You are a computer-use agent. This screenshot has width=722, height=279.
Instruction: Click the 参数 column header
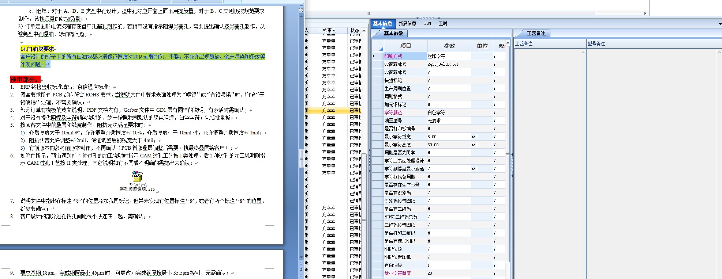(x=449, y=46)
